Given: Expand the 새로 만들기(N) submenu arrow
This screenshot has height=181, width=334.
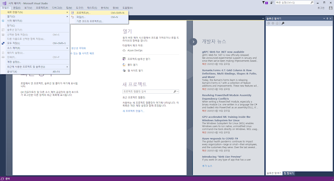Looking at the screenshot, I should point(67,12).
